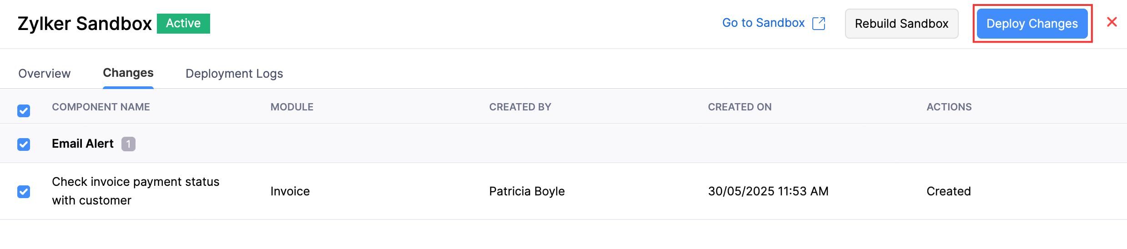
Task: Close the Zylker Sandbox panel
Action: pos(1112,22)
